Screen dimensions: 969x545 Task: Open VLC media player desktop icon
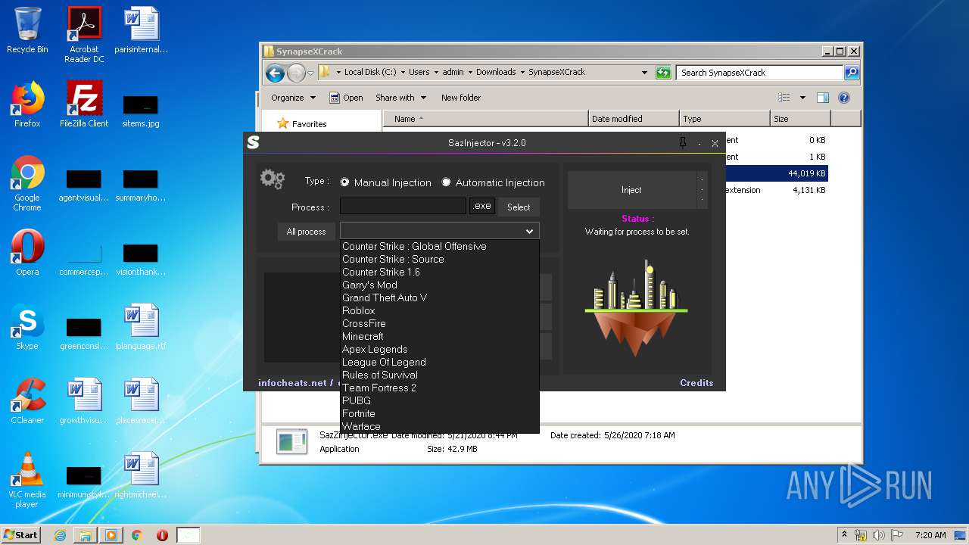click(x=27, y=480)
